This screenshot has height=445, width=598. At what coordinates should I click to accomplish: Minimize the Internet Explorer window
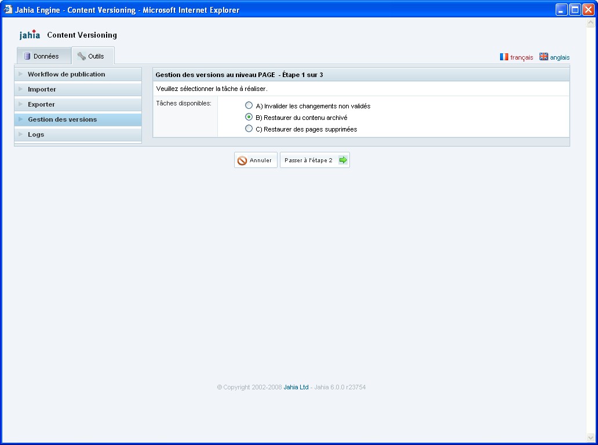point(561,9)
